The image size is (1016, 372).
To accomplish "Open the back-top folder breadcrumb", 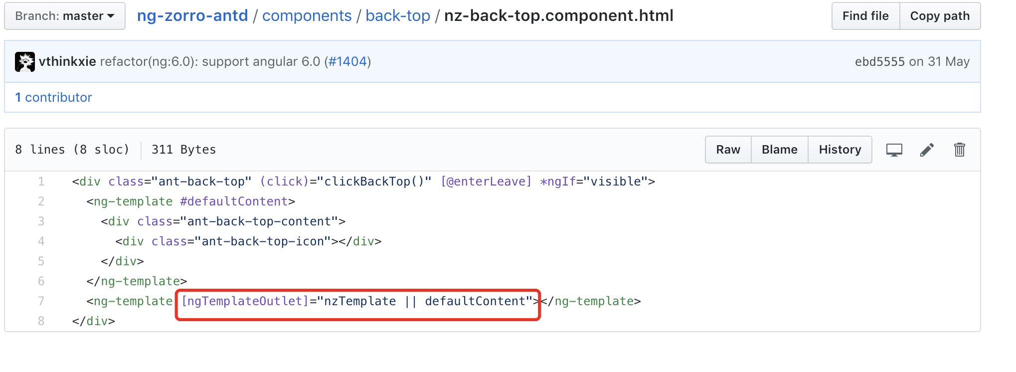I will [398, 16].
